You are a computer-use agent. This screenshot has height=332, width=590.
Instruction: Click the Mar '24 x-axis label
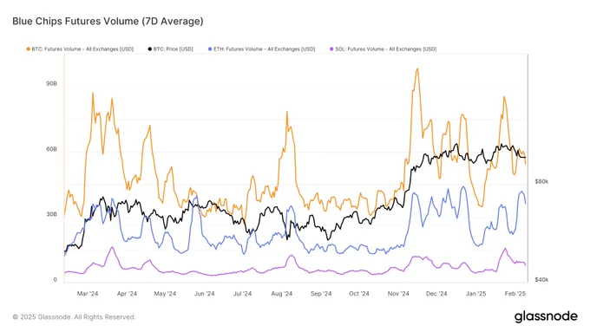click(x=88, y=294)
